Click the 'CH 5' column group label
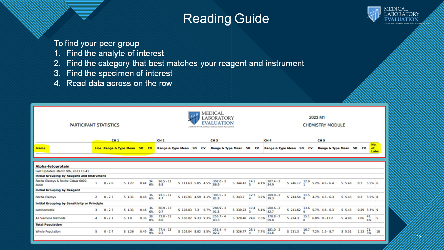The height and width of the screenshot is (250, 444). point(321,140)
